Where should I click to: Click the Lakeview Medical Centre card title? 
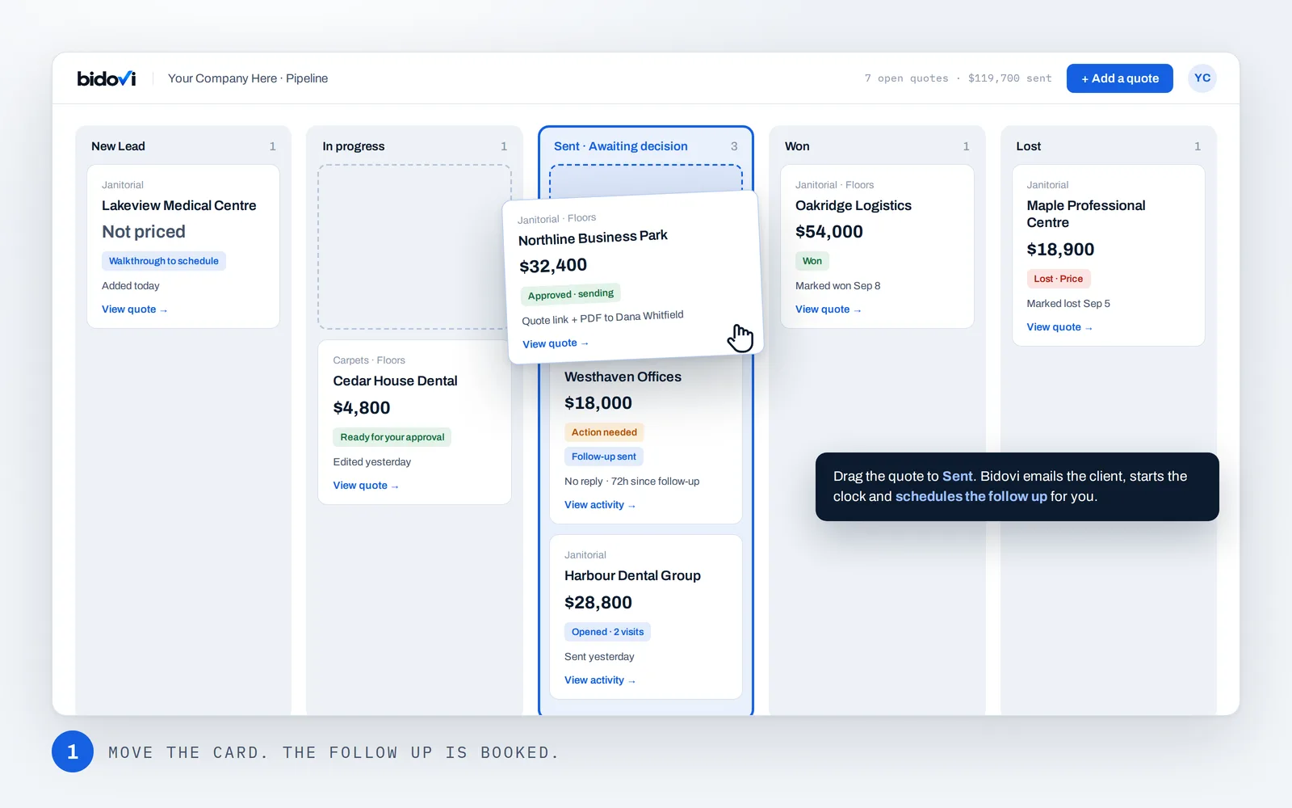pos(179,206)
